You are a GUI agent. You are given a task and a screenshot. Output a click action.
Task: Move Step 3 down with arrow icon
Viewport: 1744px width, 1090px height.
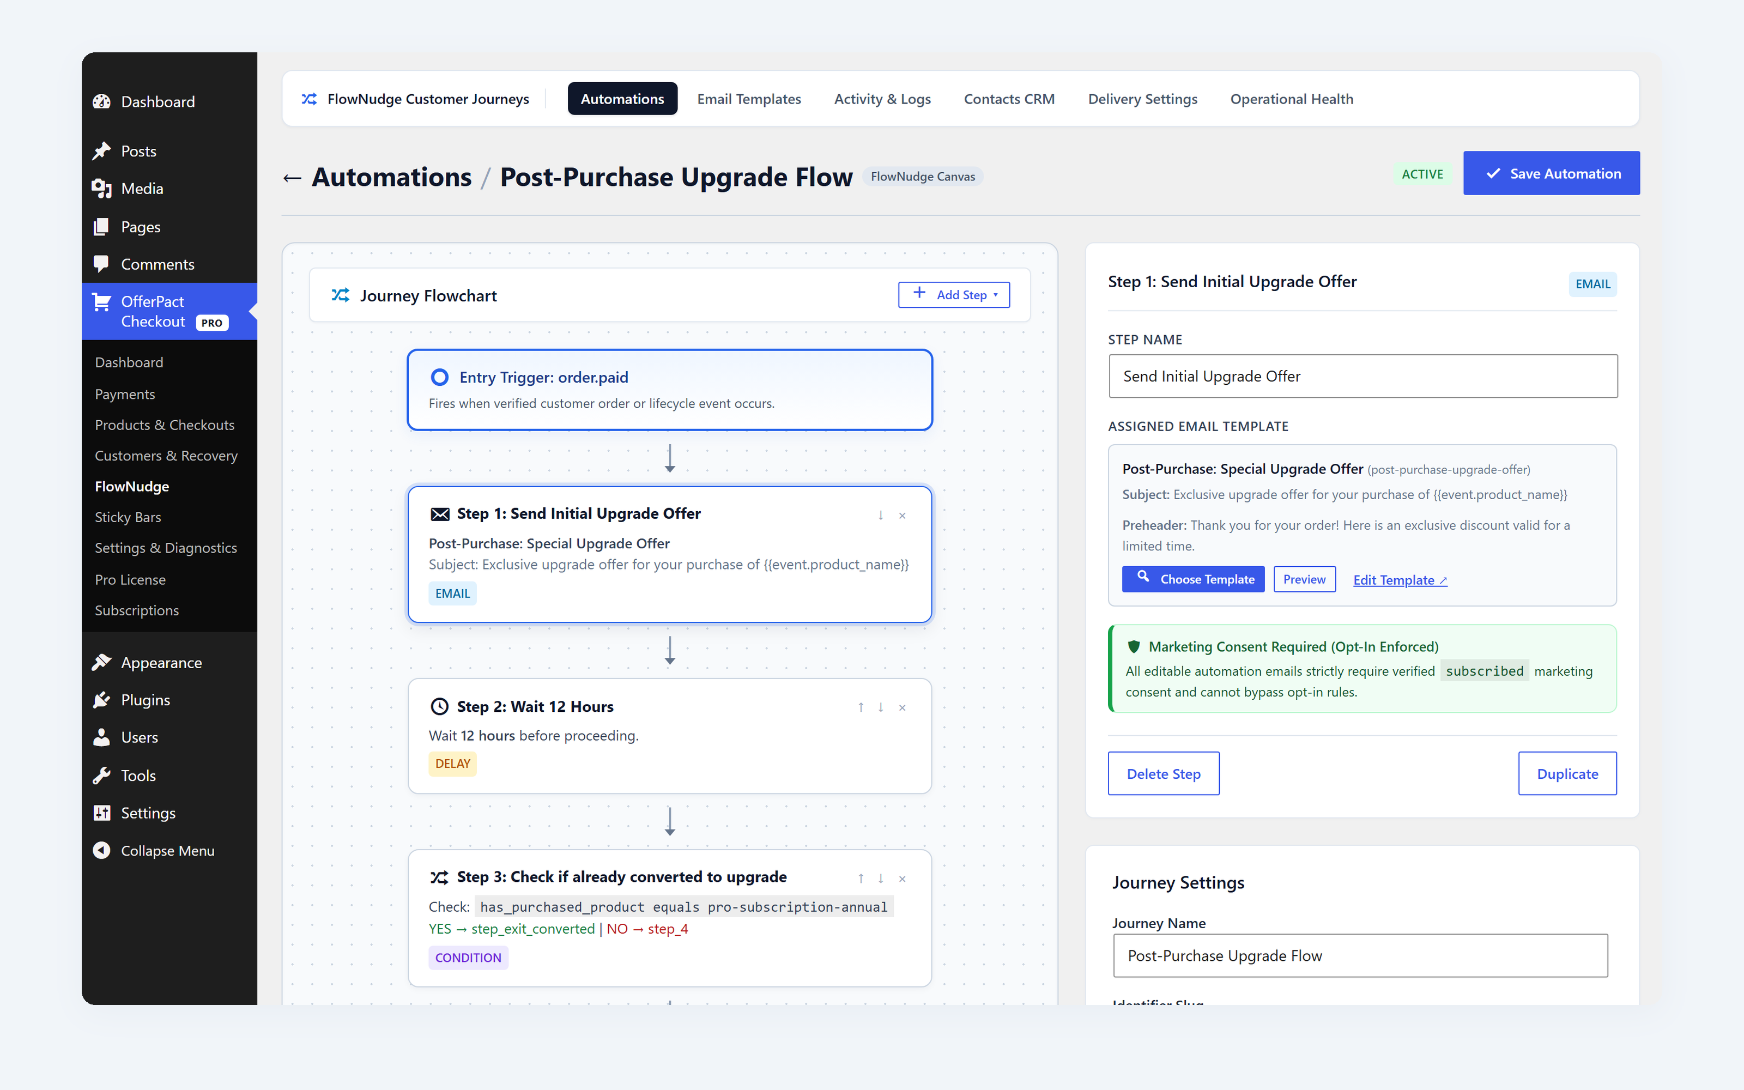pos(881,879)
